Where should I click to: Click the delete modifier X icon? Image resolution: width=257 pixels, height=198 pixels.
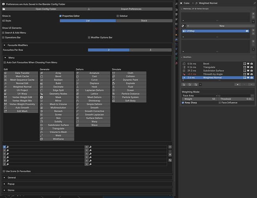196,85
